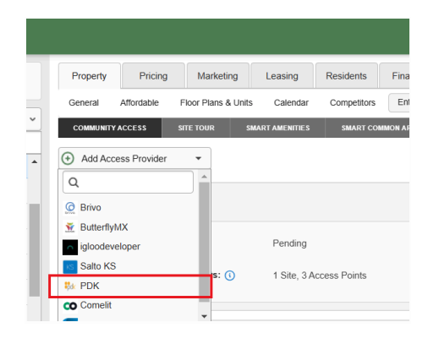Click dropdown list scroll up arrow
The image size is (439, 355).
tap(205, 177)
